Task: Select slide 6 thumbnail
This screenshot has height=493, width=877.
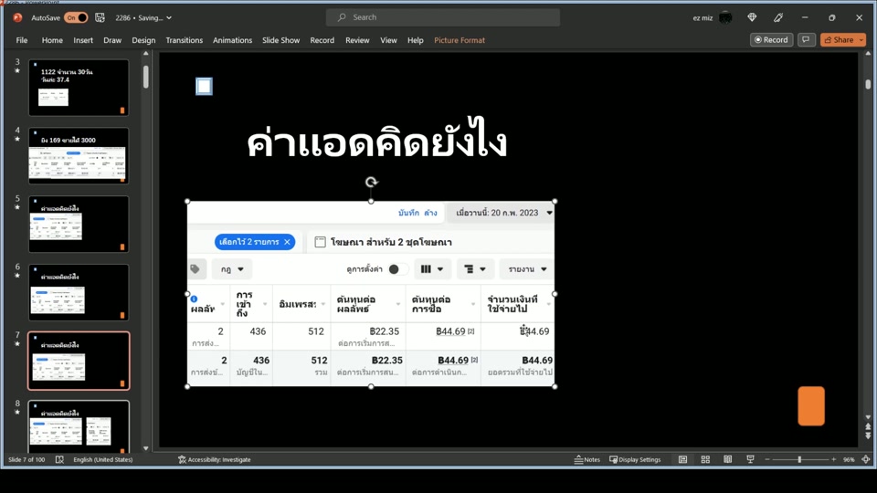Action: 79,292
